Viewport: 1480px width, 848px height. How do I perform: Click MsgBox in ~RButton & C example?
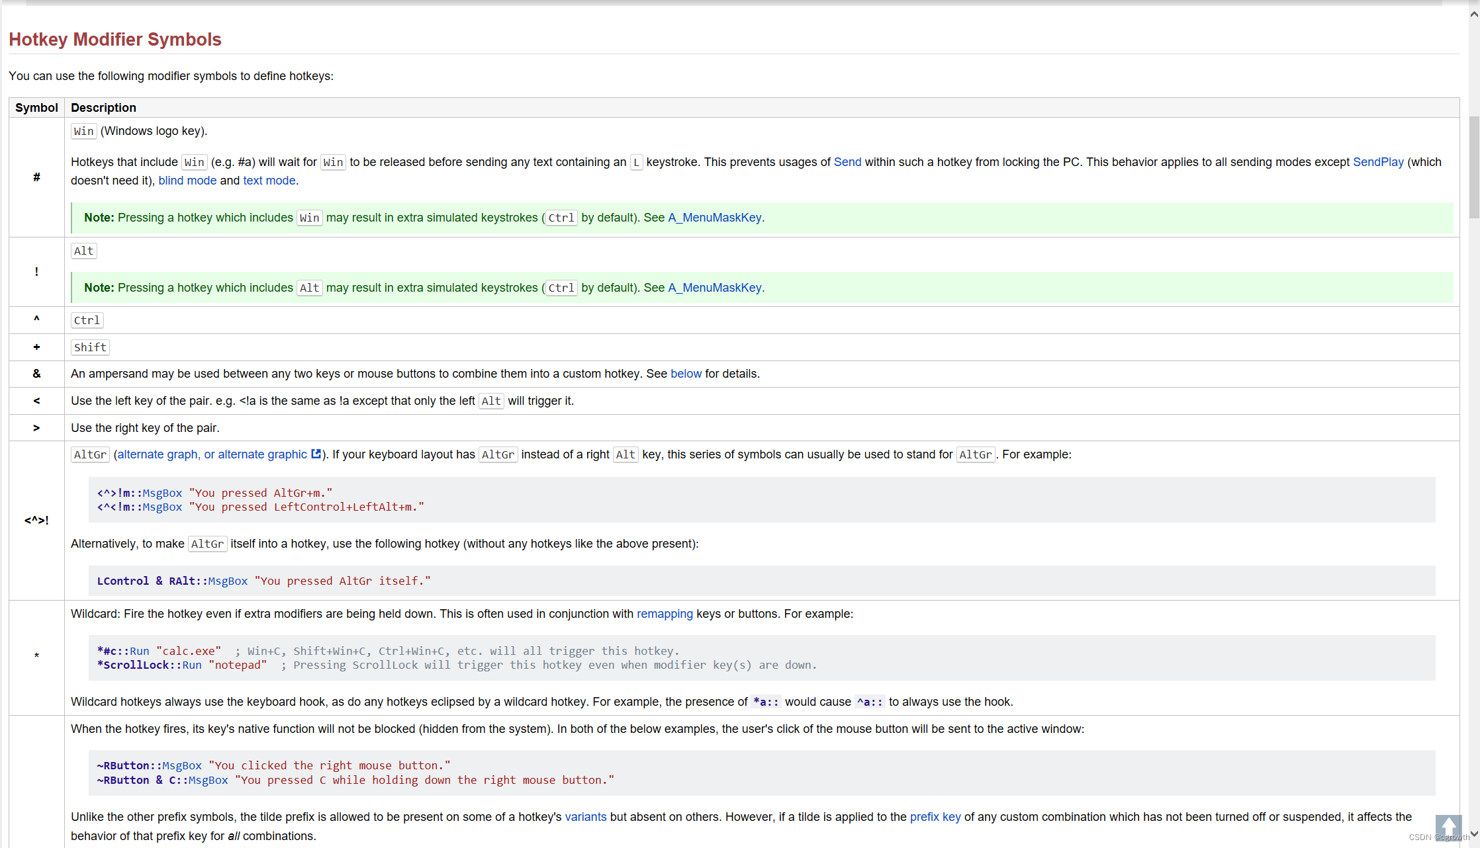click(x=208, y=780)
